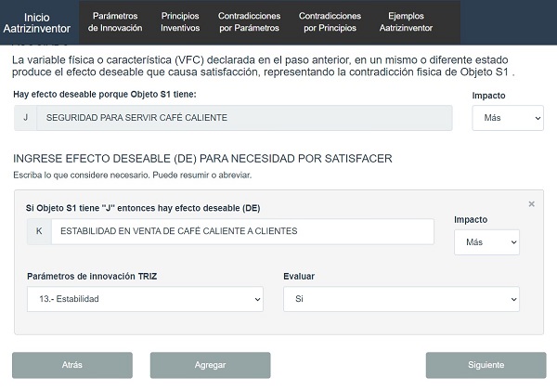
Task: Open the Inicio Aatrizinventor home link
Action: tap(37, 23)
